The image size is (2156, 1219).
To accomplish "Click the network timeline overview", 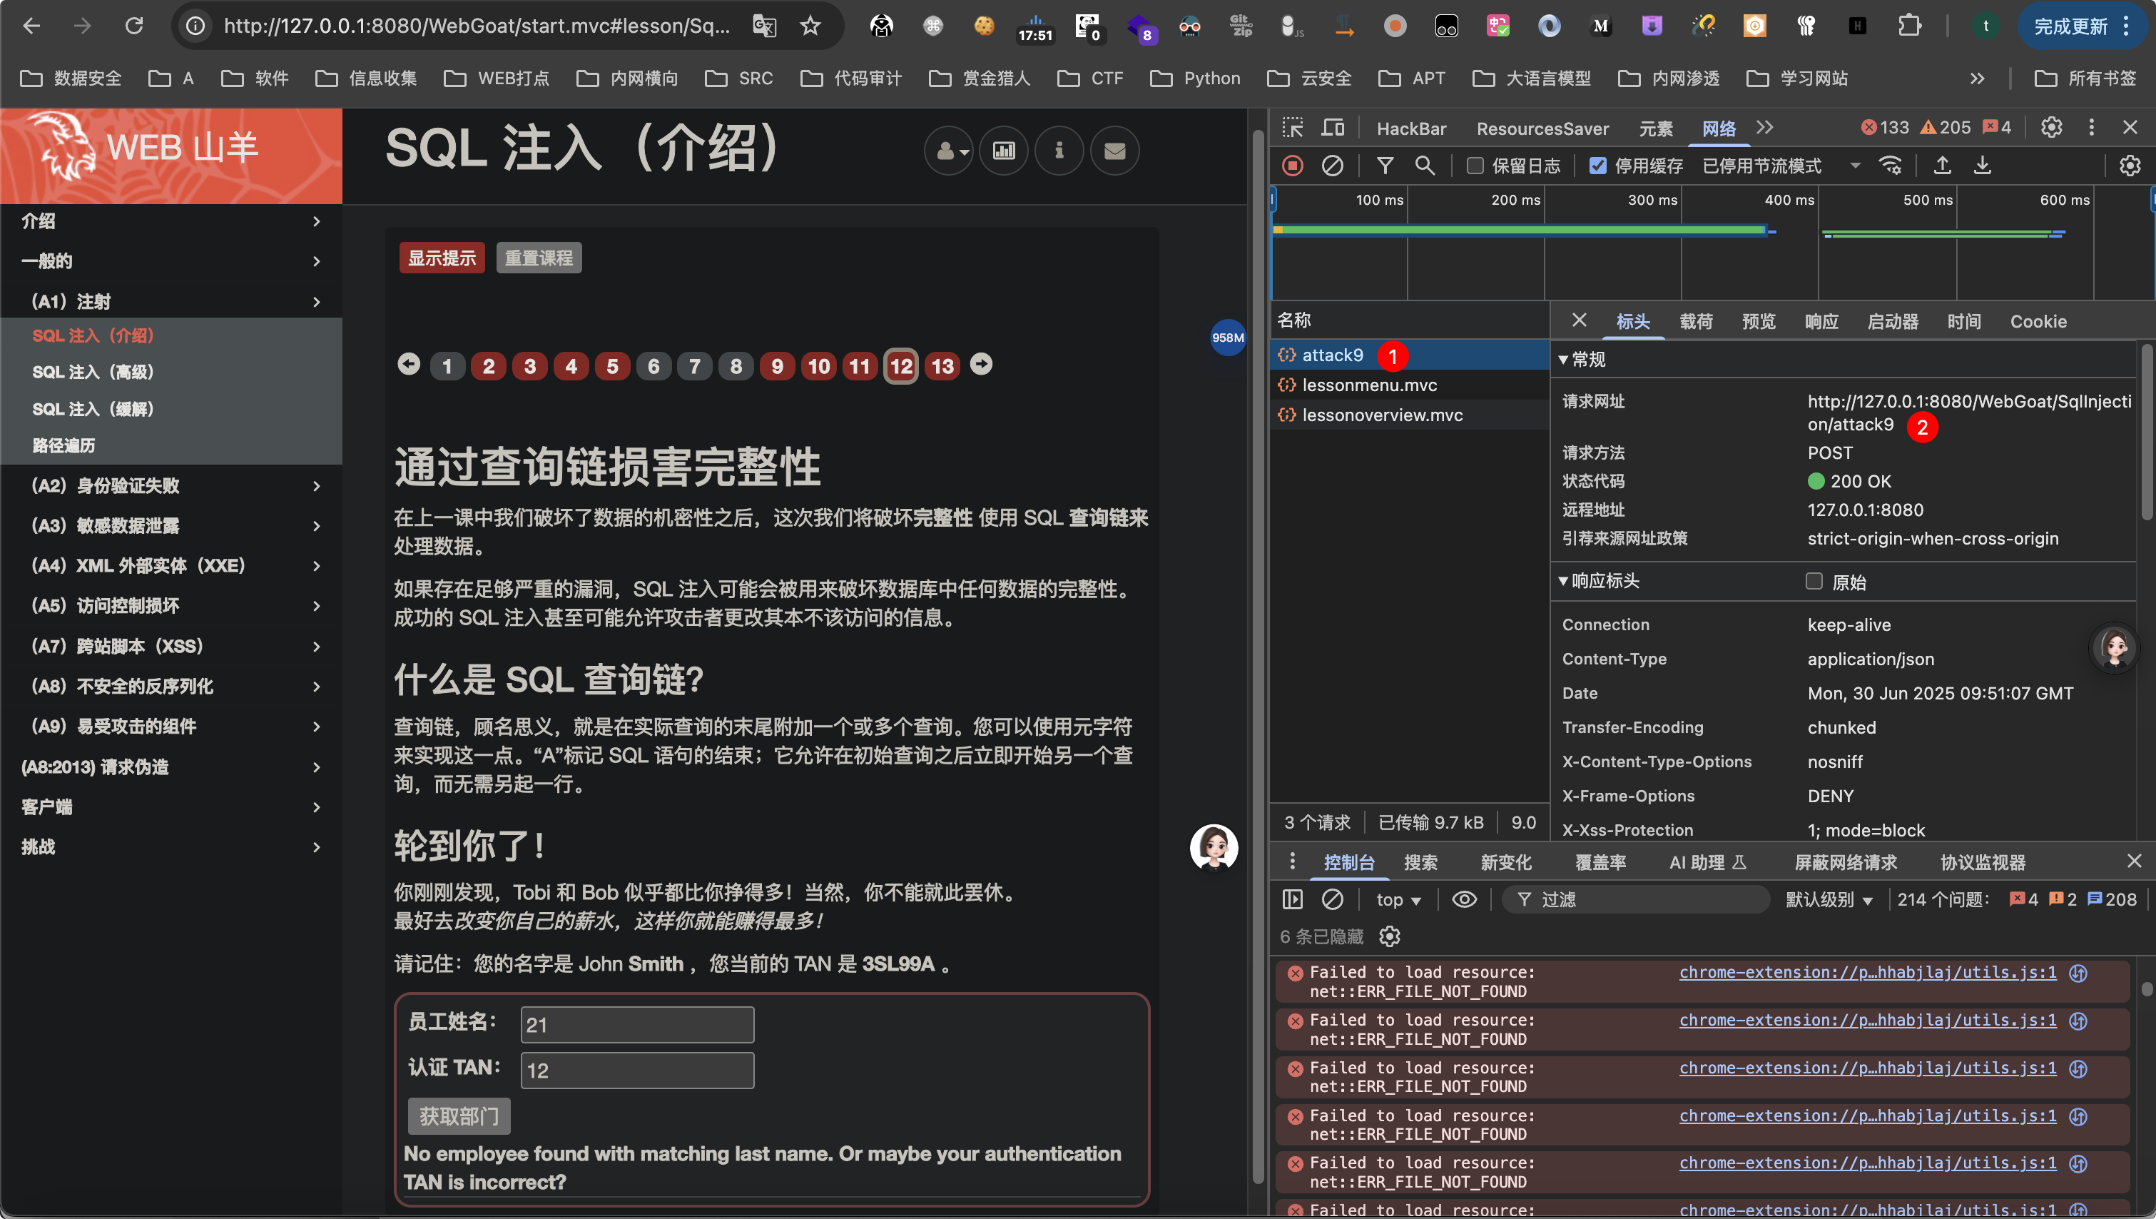I will click(1712, 243).
